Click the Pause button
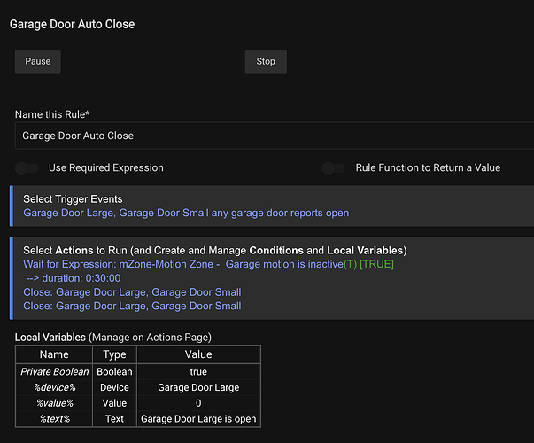This screenshot has height=443, width=534. pyautogui.click(x=37, y=61)
